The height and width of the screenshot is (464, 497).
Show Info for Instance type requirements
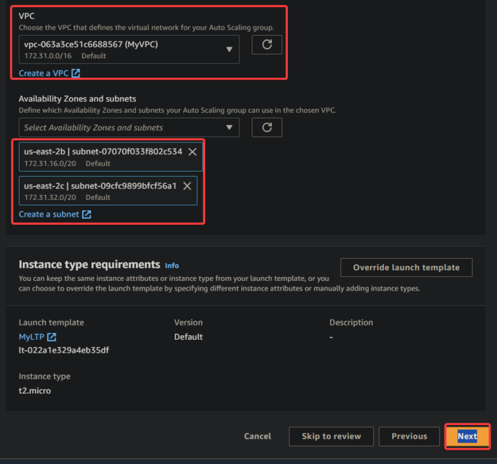coord(171,265)
